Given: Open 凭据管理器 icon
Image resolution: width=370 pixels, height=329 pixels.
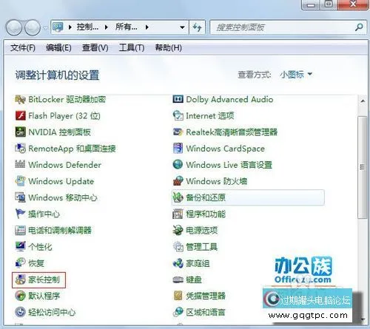Looking at the screenshot, I should [x=178, y=296].
